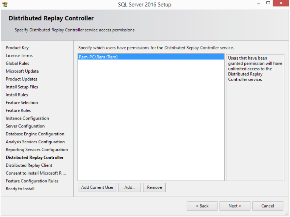Click the Product Updates step
Viewport: 290px width, 217px height.
(x=21, y=79)
